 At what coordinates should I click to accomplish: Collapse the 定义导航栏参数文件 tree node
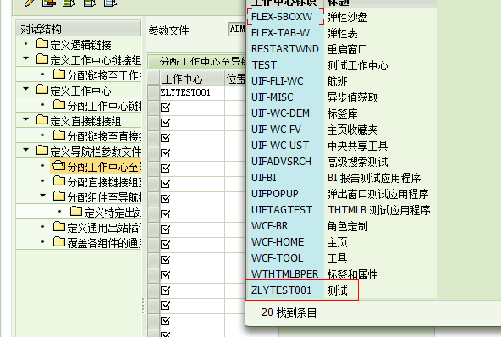tap(26, 150)
